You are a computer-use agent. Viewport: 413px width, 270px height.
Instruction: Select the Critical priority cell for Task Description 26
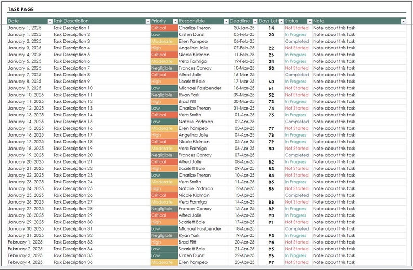click(x=164, y=195)
